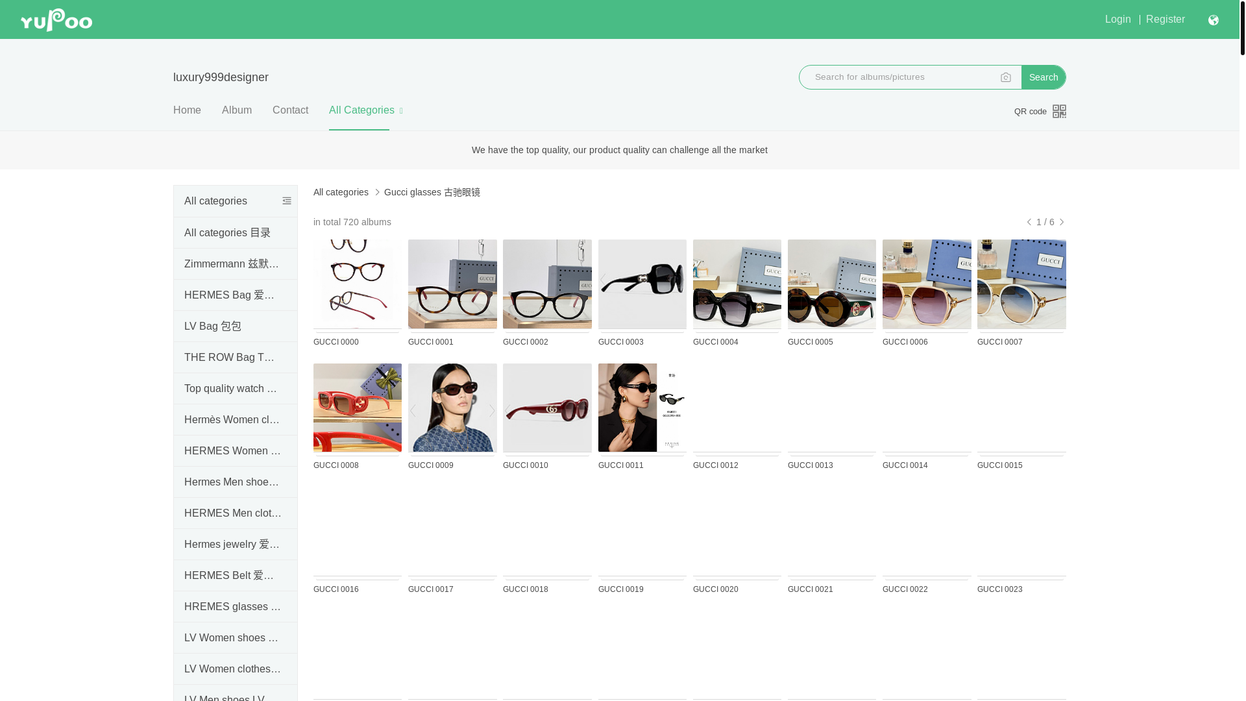Click the GUCCI 0021 album title
The height and width of the screenshot is (701, 1246).
point(811,589)
